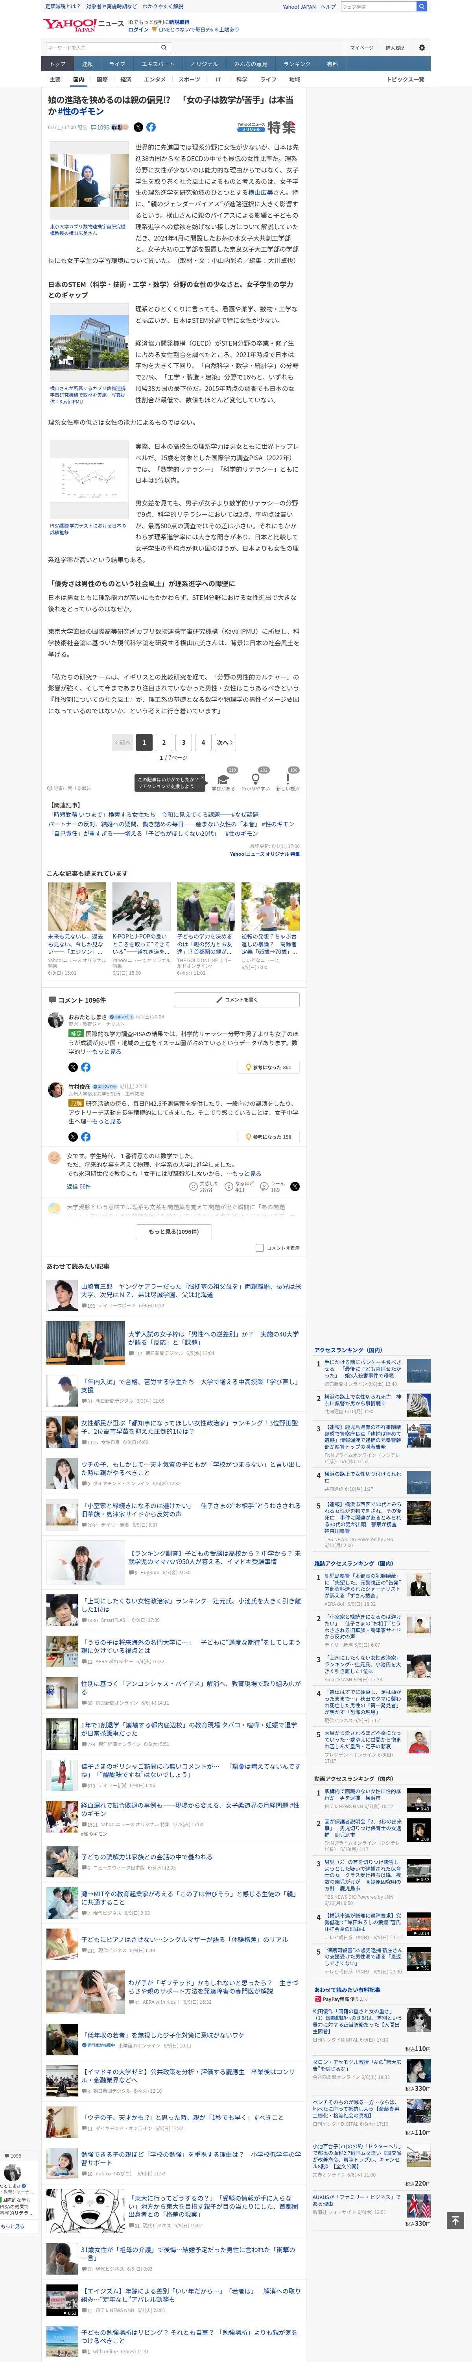The image size is (472, 2362).
Task: Open the 横山広美さん portrait photo
Action: pos(89,181)
